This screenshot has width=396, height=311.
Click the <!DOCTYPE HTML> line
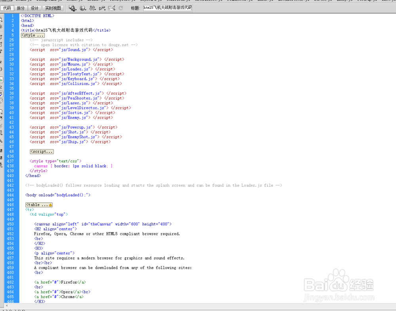tap(37, 16)
